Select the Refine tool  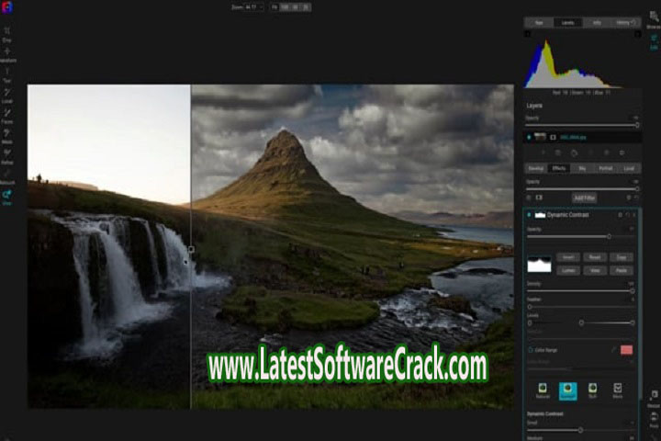[6, 156]
